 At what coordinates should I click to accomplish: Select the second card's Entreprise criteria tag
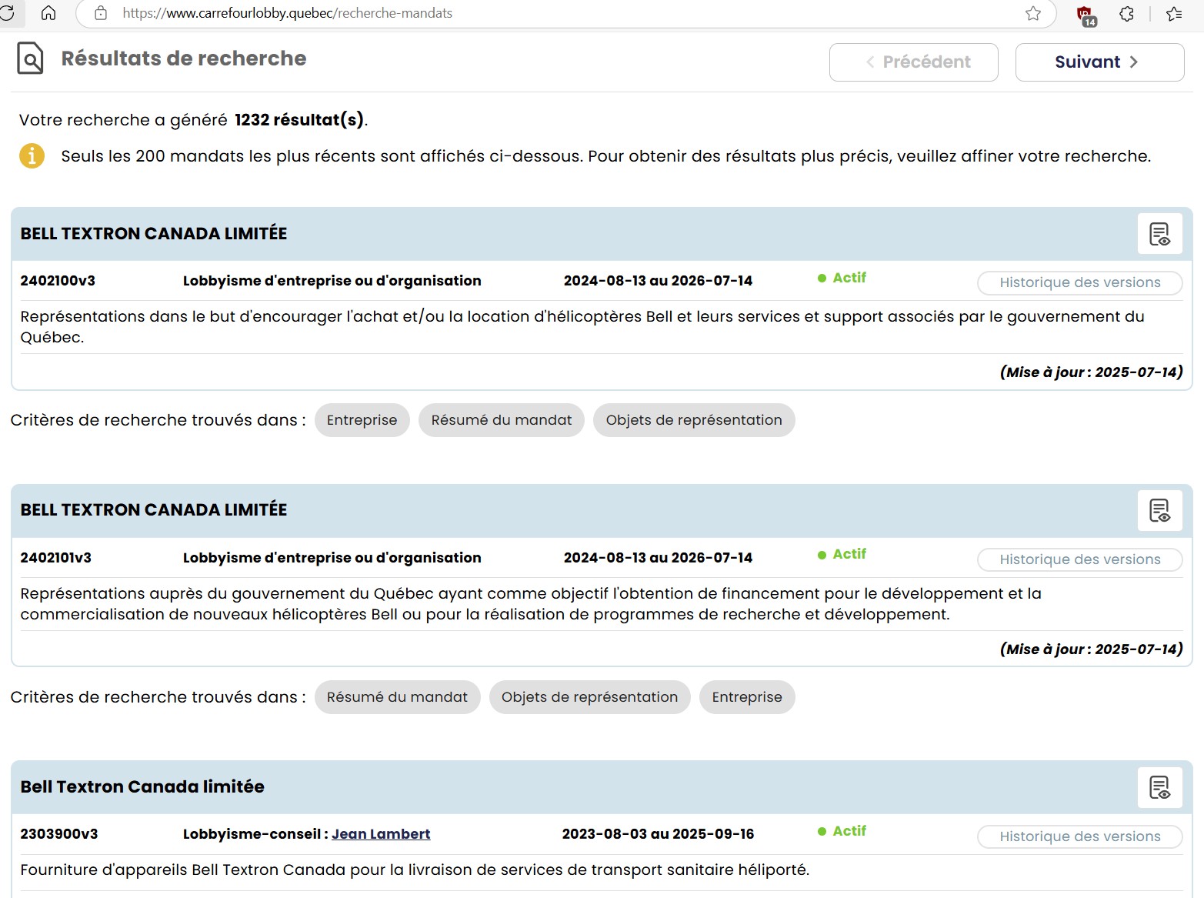747,697
